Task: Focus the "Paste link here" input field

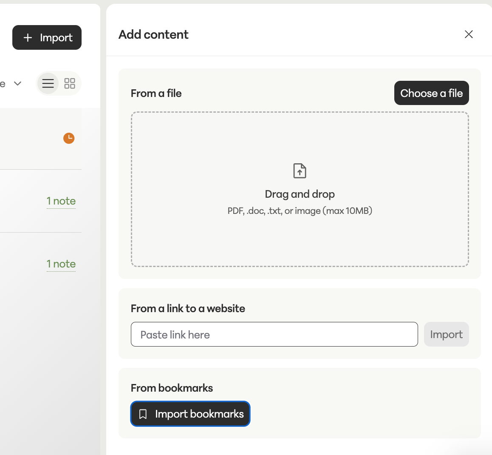Action: point(274,334)
